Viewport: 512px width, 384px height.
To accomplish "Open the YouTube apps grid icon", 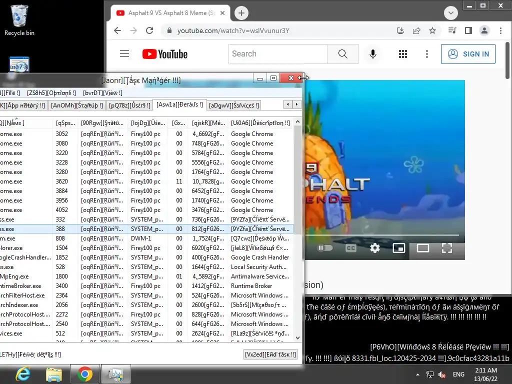I will pyautogui.click(x=403, y=54).
